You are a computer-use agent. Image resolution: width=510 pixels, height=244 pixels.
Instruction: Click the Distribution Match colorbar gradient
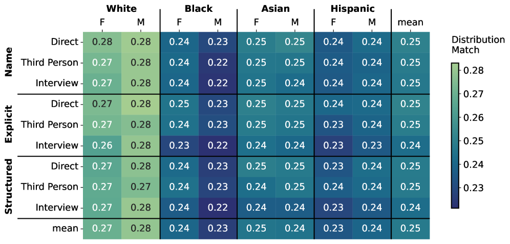coord(455,135)
